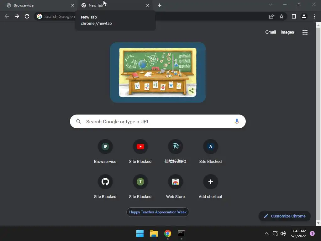This screenshot has width=321, height=241.
Task: Reload the current page
Action: (x=27, y=16)
